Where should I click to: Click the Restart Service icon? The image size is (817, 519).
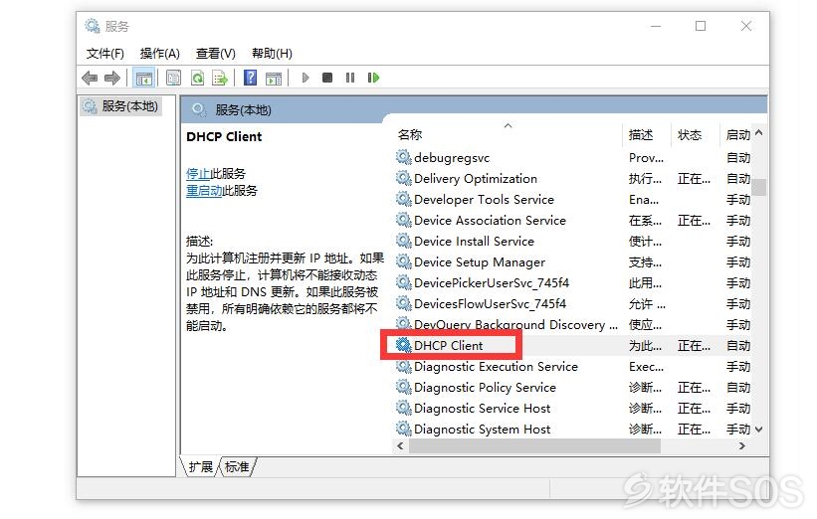tap(373, 78)
